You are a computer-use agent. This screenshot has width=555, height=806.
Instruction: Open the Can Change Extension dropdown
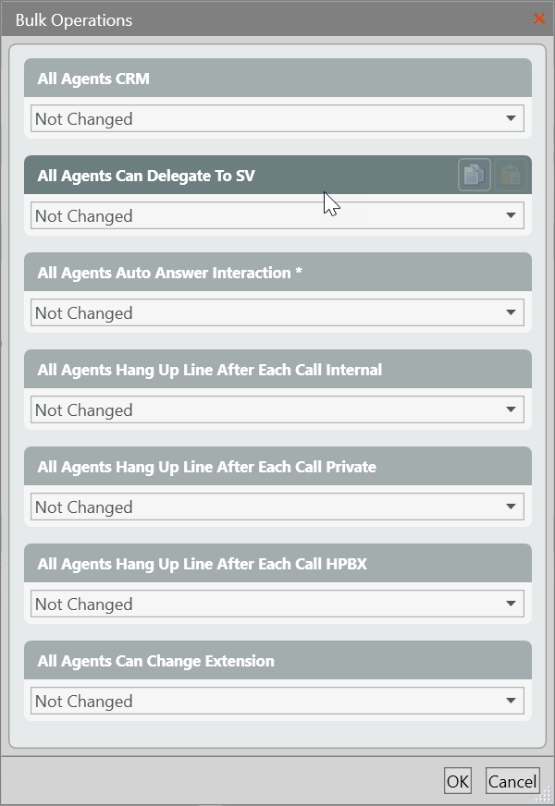(277, 701)
